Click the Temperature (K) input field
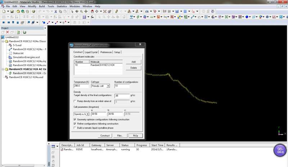 [81, 86]
